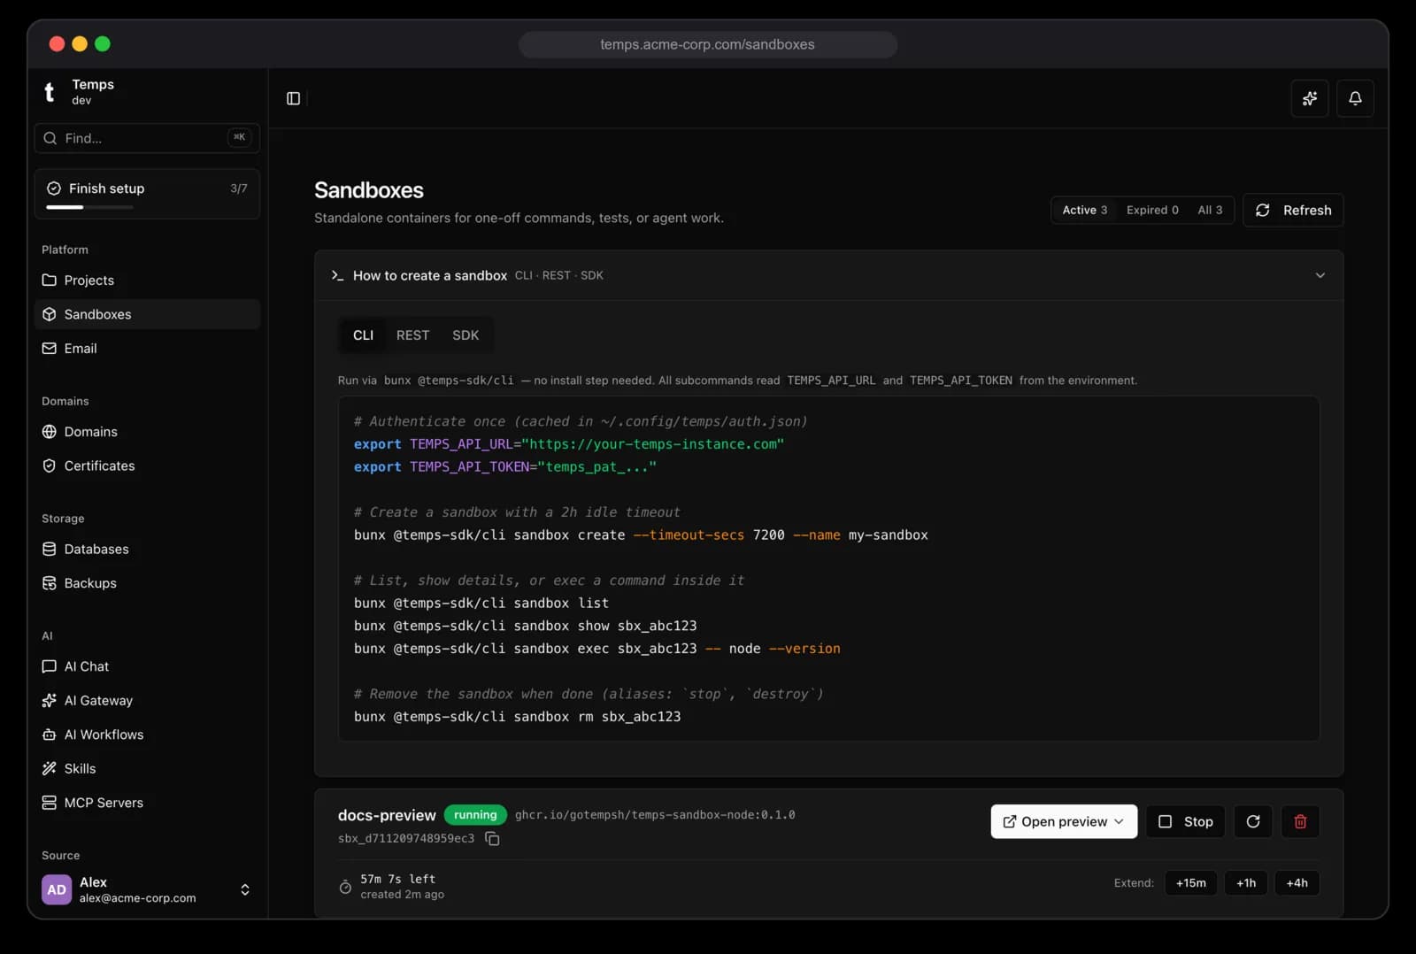Open AI Chat
The width and height of the screenshot is (1416, 954).
click(x=147, y=666)
